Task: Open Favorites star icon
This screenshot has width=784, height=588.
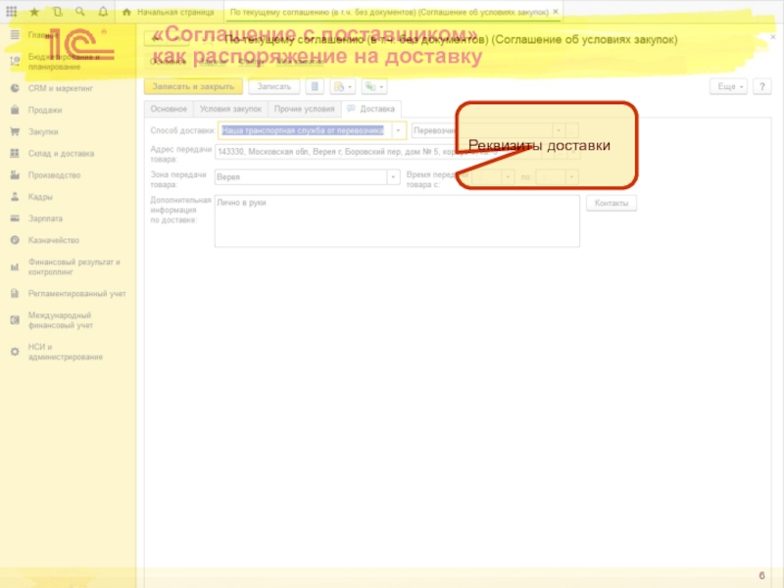Action: coord(34,12)
